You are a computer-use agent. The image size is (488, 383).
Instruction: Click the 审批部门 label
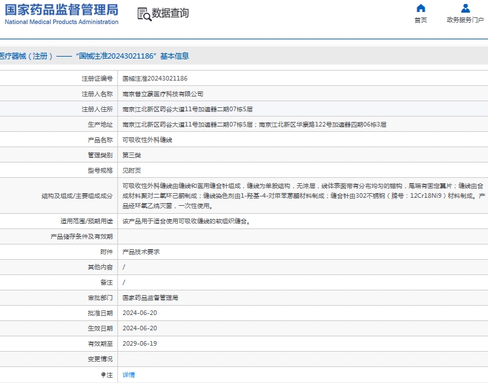(100, 298)
